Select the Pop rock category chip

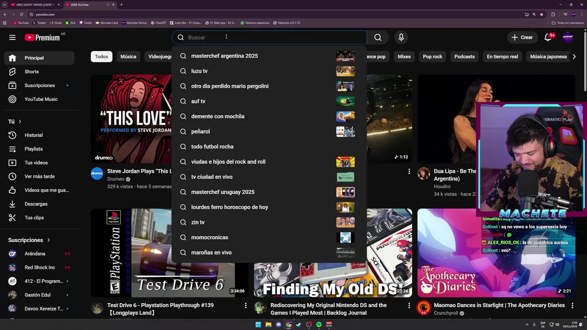coord(432,56)
